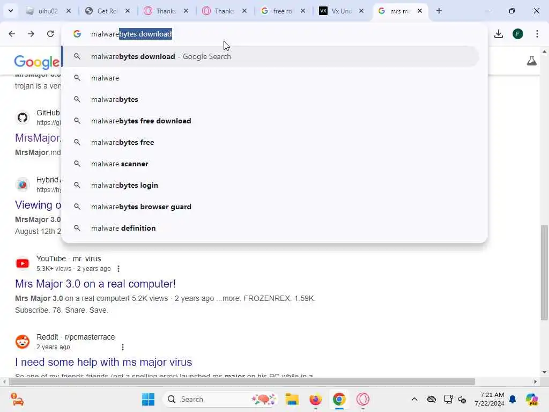The image size is (549, 412).
Task: Click the notification bell in tray
Action: 513,399
